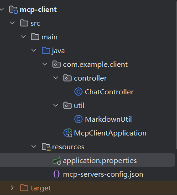Collapse the controller package chevron
This screenshot has height=195, width=177.
pos(56,78)
